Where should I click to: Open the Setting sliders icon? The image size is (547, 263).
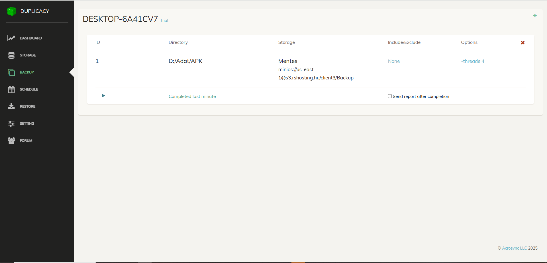point(11,124)
